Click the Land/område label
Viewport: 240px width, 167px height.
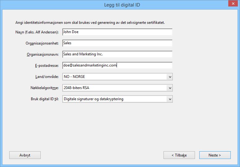click(x=47, y=77)
